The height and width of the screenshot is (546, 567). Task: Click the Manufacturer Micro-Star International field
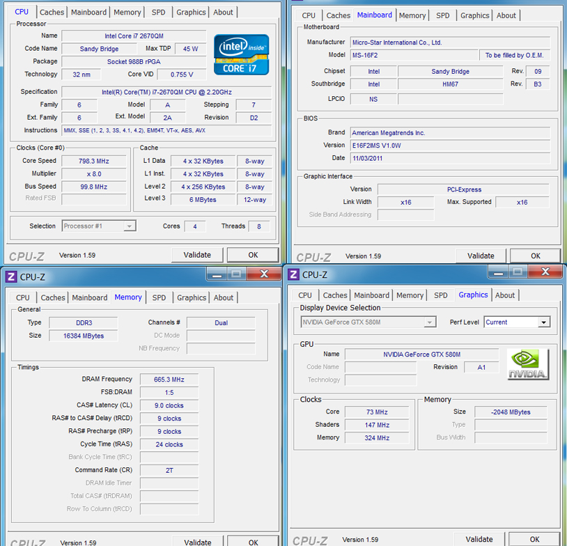[450, 42]
